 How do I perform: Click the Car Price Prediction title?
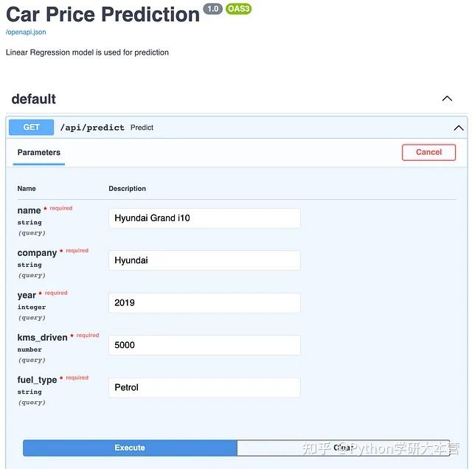point(103,14)
